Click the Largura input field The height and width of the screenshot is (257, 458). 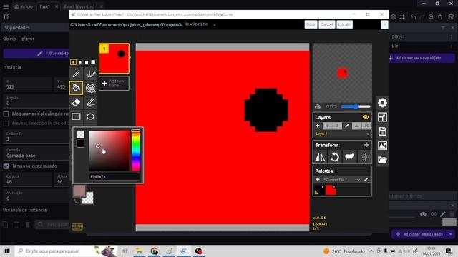(x=27, y=179)
